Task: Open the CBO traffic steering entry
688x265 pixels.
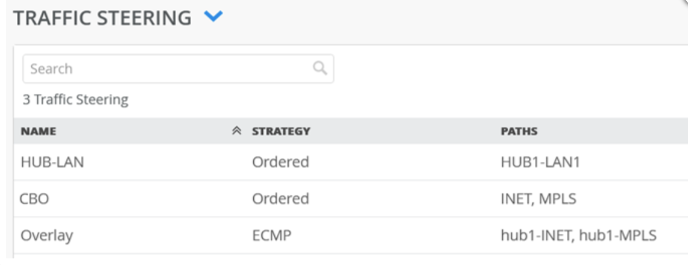Action: pyautogui.click(x=34, y=198)
